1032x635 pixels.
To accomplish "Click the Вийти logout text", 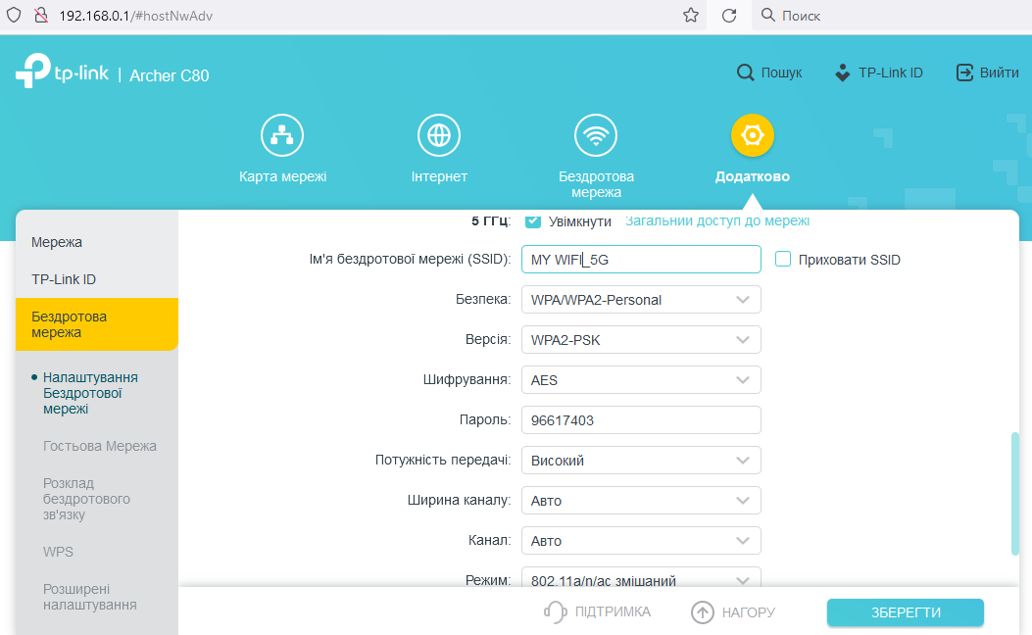I will (x=999, y=73).
